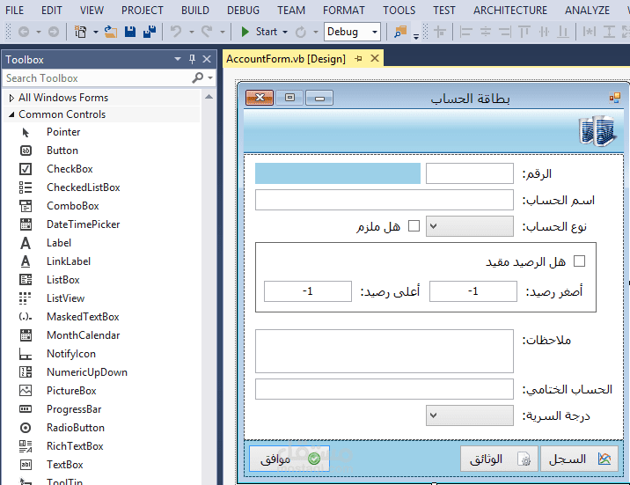The height and width of the screenshot is (485, 630).
Task: Toggle the 'هل الرصيد مقيد' checkbox
Action: point(579,261)
